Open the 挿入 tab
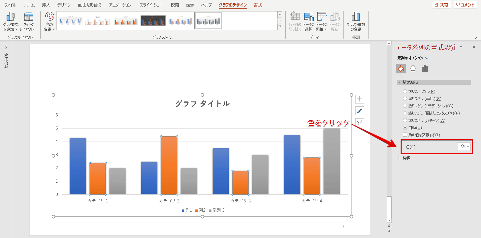Screen dimensions: 481x238 [46, 5]
